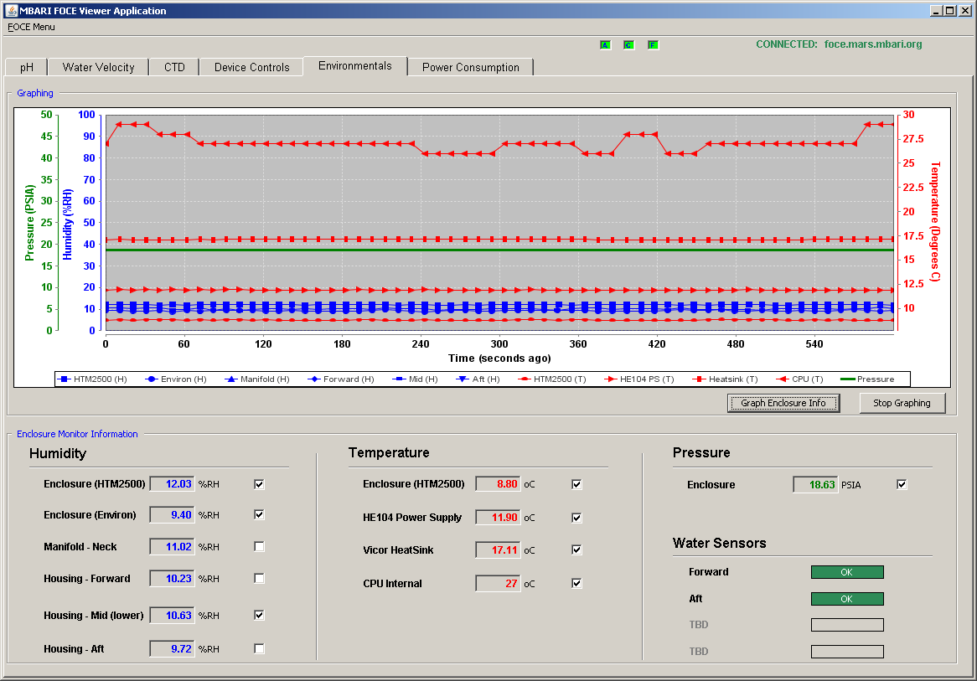This screenshot has height=681, width=977.
Task: Disable the CPU Internal temperature checkbox
Action: point(576,583)
